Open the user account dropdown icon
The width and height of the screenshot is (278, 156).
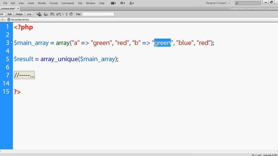(x=132, y=3)
